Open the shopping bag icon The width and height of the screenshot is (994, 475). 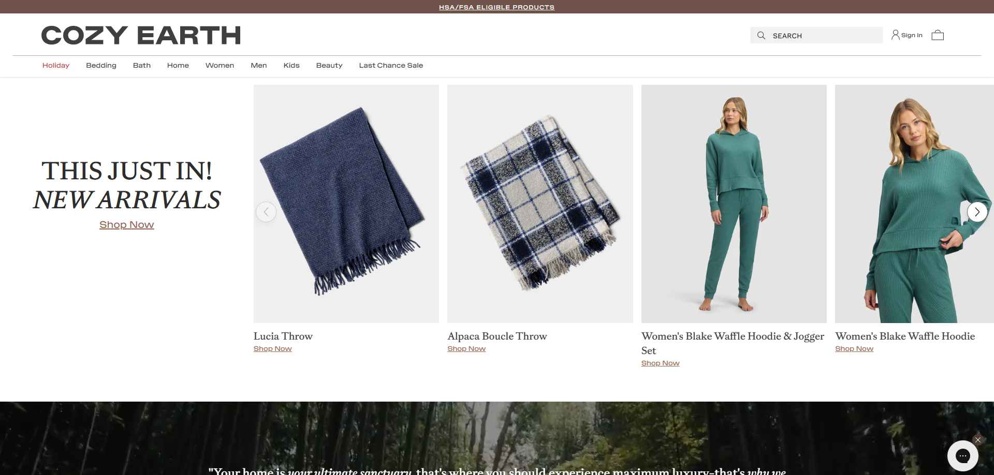click(938, 35)
